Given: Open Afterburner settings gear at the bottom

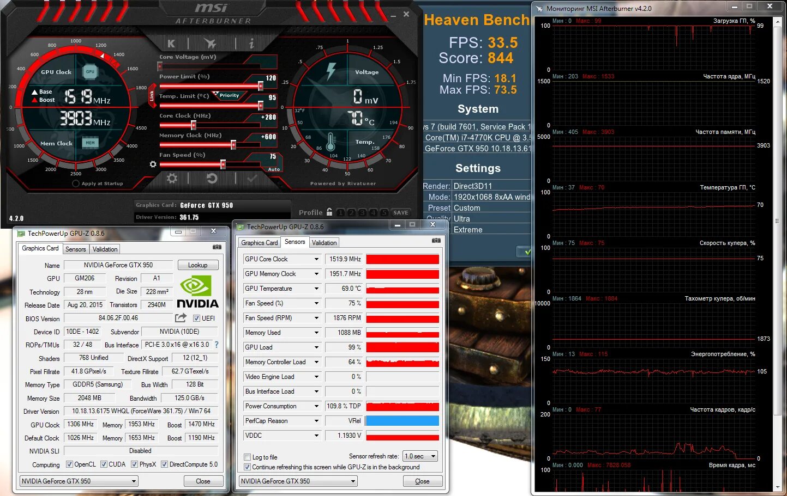Looking at the screenshot, I should point(172,178).
